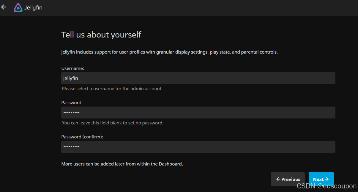Click the "Tell us about yourself" heading
Image resolution: width=358 pixels, height=192 pixels.
(101, 35)
